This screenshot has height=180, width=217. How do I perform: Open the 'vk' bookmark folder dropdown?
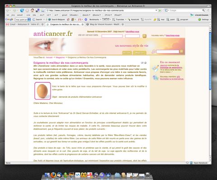48,15
